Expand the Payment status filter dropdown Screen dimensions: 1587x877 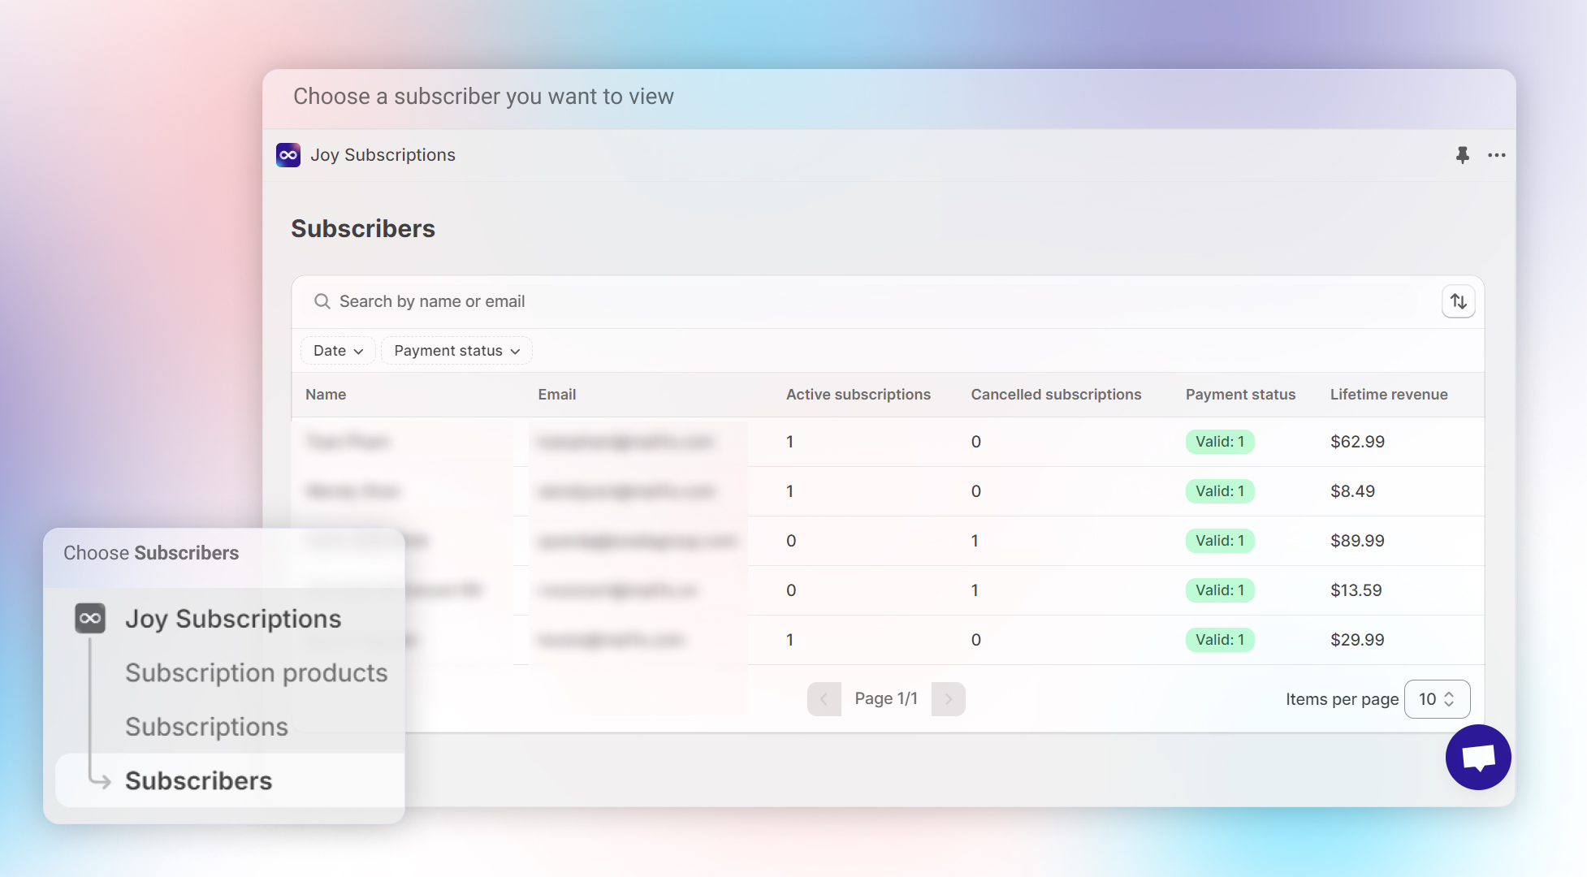456,351
